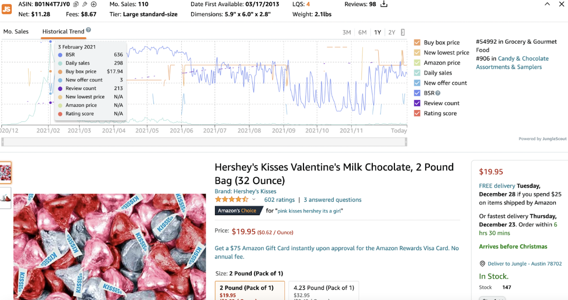Open Historical Trend help question mark icon

point(89,30)
